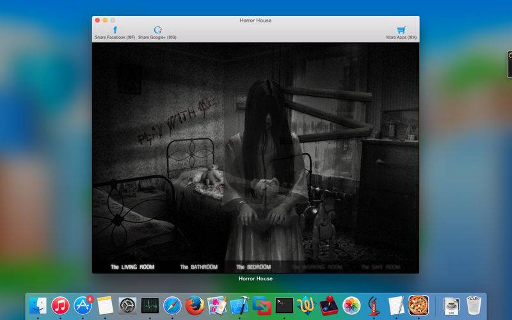Screen dimensions: 512x320
Task: Select the dimmed SAFE ROOM label
Action: (381, 267)
